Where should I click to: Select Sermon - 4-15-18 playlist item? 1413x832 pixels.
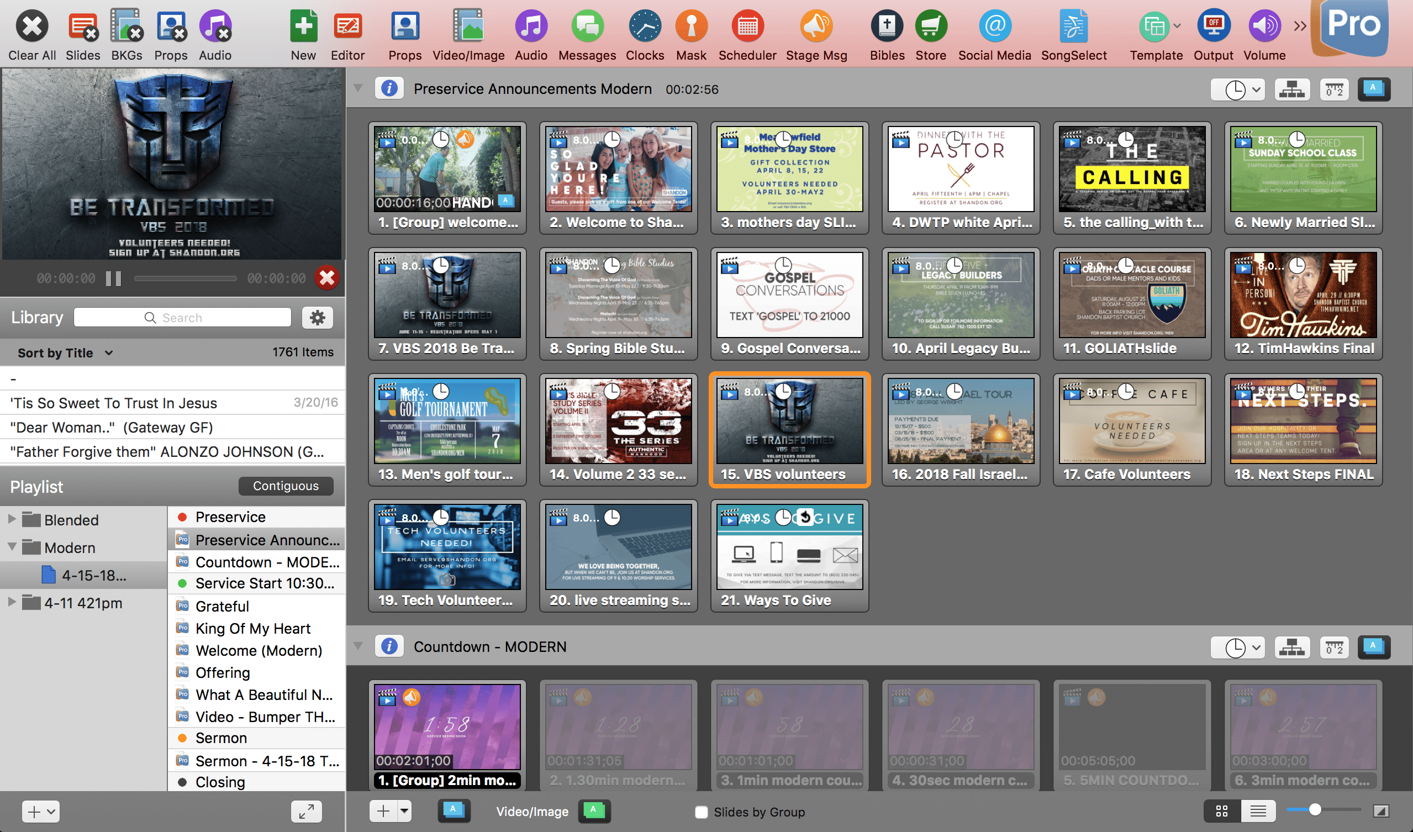click(257, 761)
